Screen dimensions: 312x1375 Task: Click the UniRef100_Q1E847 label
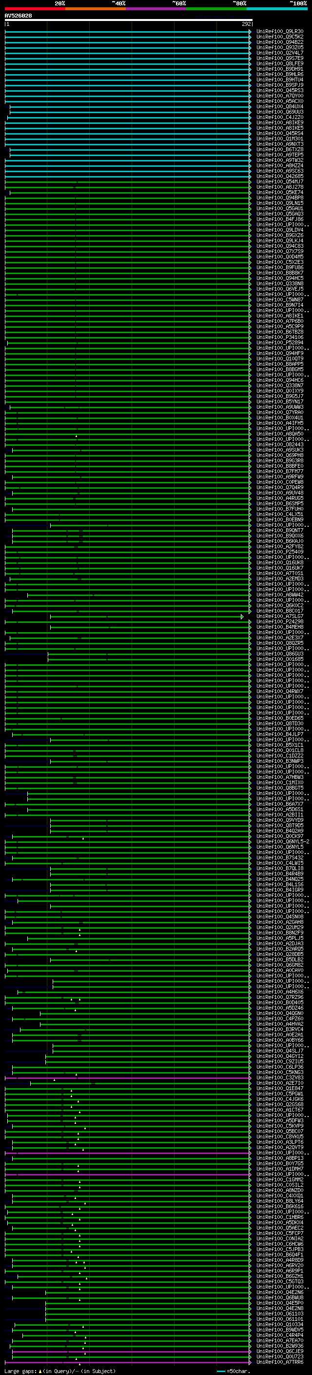tap(280, 1088)
